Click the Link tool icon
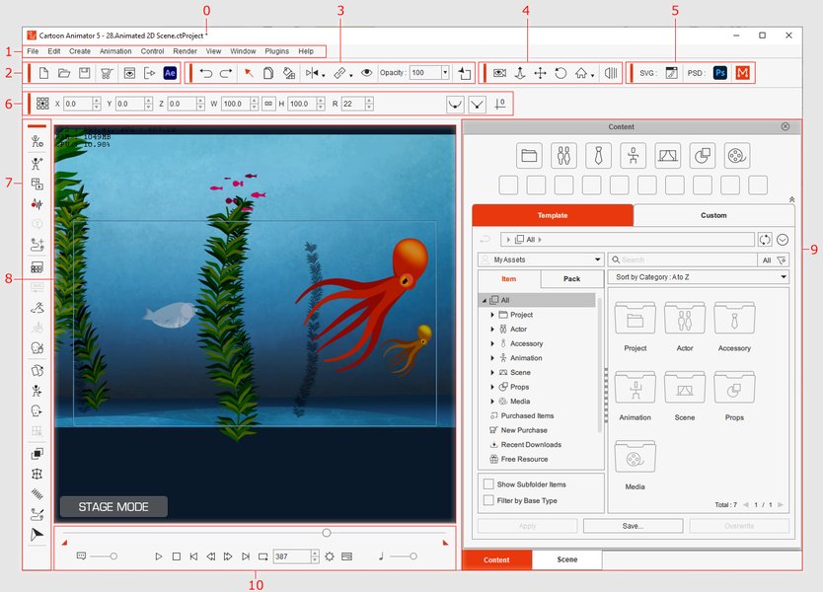823x592 pixels. point(339,73)
